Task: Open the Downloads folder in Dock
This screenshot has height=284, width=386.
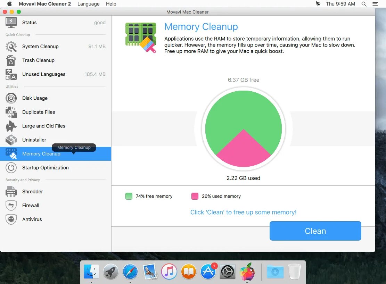Action: coord(275,272)
